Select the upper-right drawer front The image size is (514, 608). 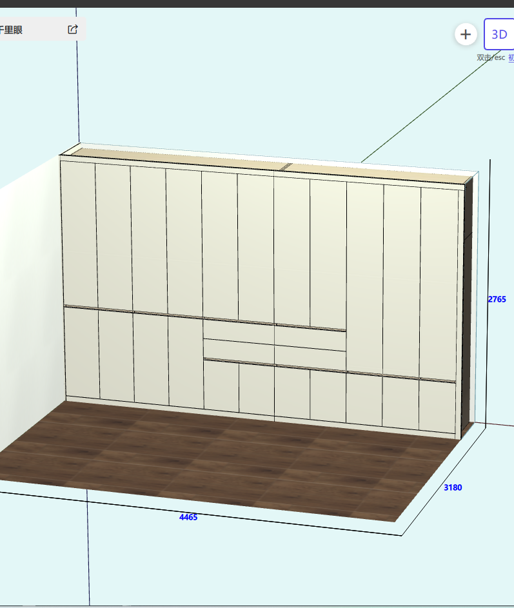tap(310, 338)
